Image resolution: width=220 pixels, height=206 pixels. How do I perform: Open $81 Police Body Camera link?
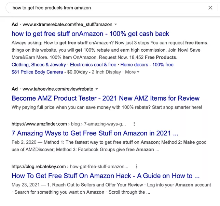[x=37, y=72]
